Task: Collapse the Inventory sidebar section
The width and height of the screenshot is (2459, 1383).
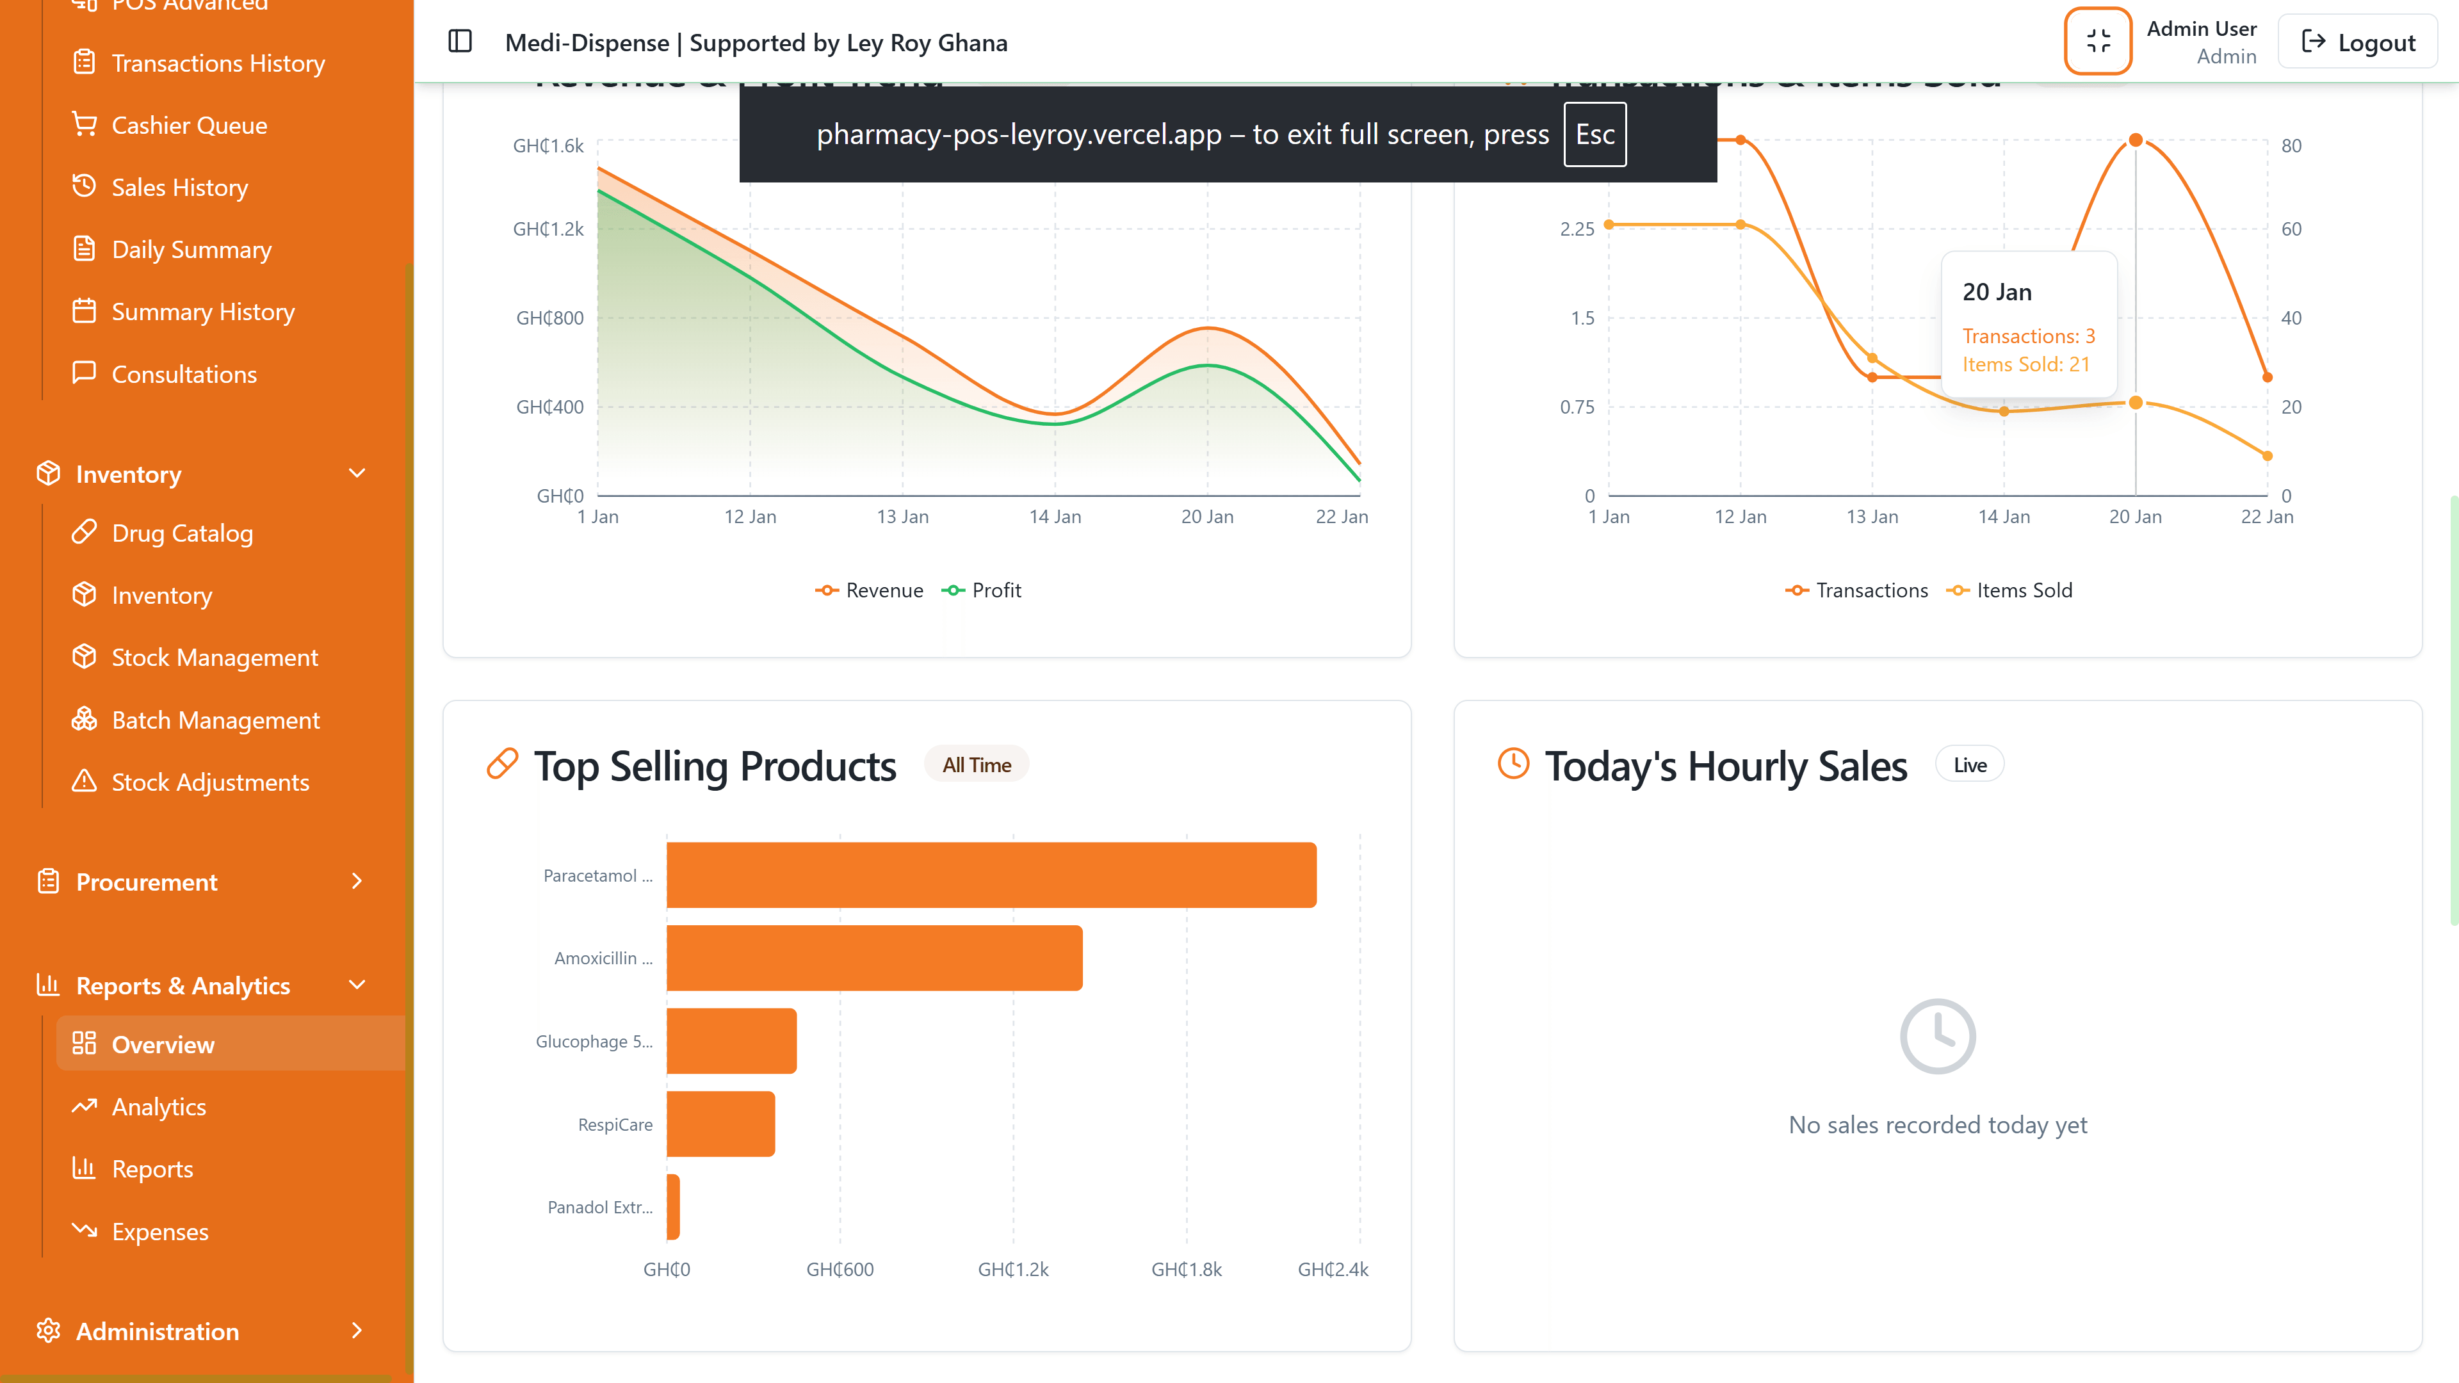Action: (357, 473)
